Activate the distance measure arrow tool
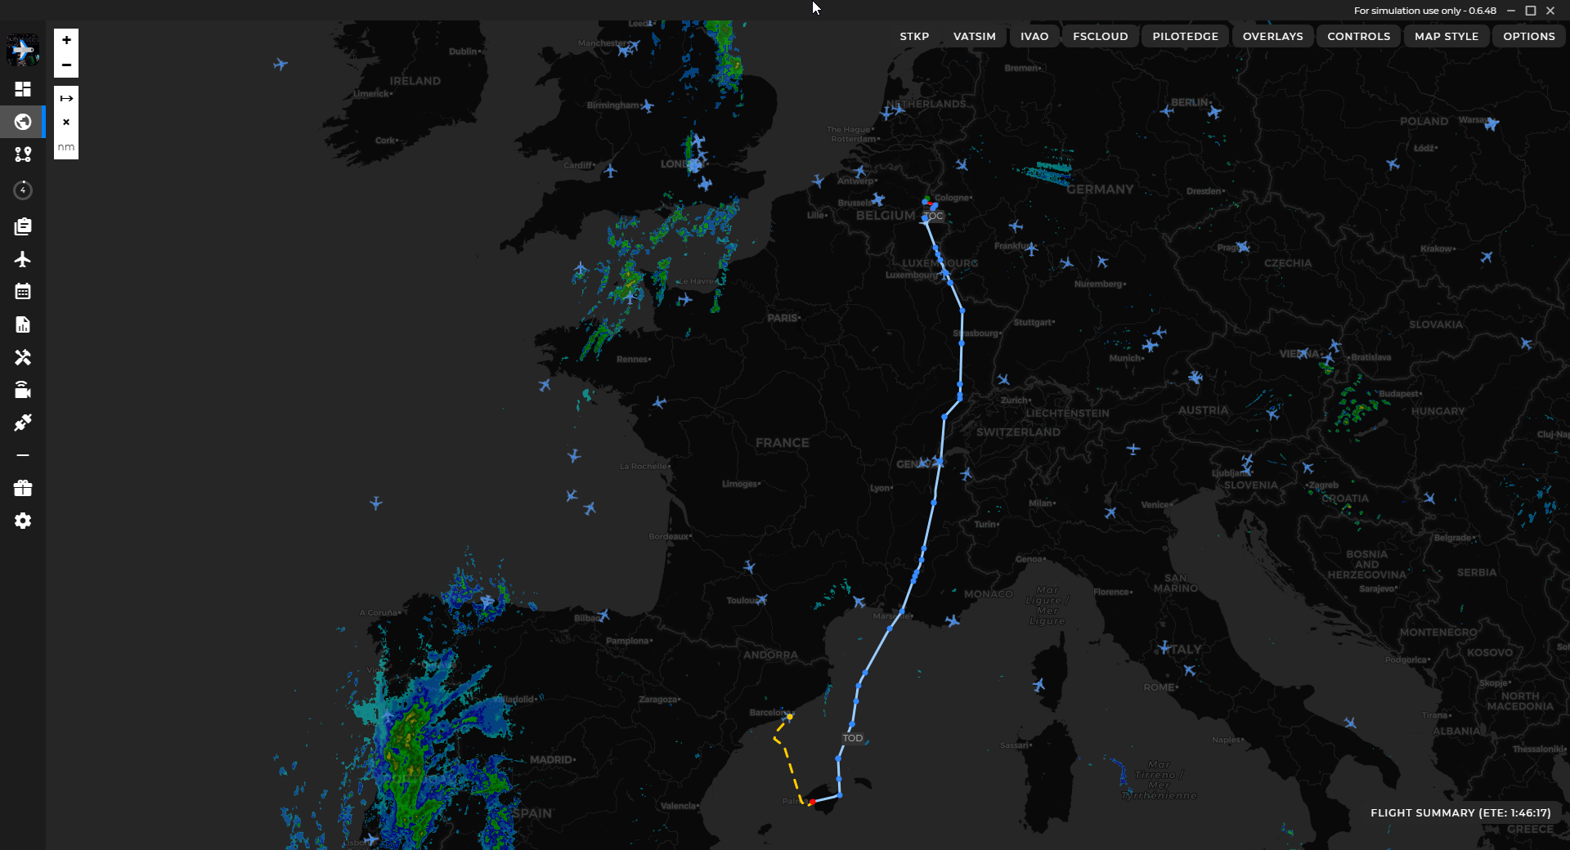The image size is (1570, 850). pos(66,98)
